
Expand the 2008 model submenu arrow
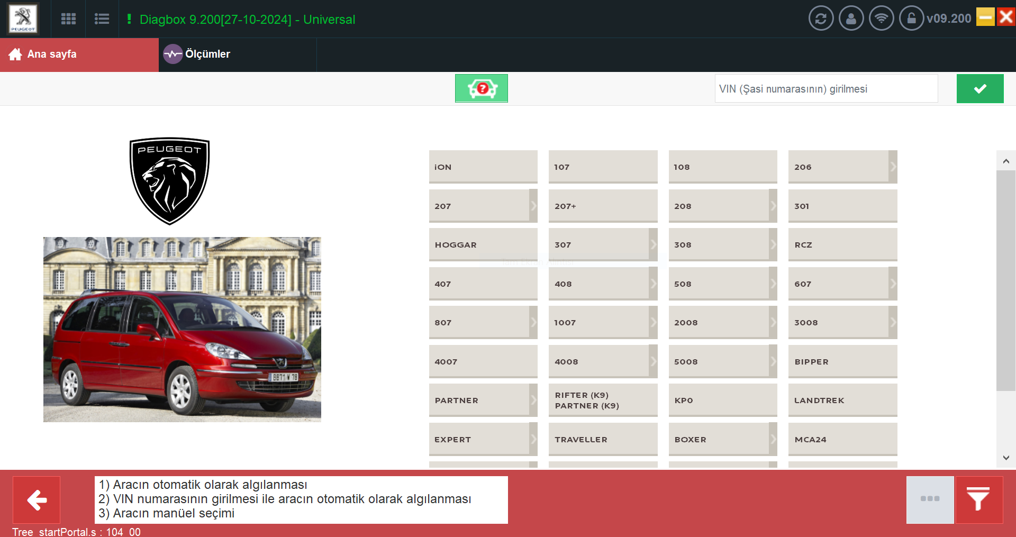click(x=773, y=322)
